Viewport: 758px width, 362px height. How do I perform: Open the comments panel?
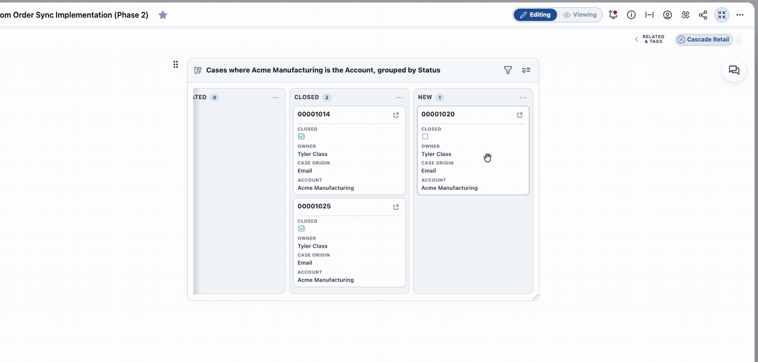(x=734, y=70)
